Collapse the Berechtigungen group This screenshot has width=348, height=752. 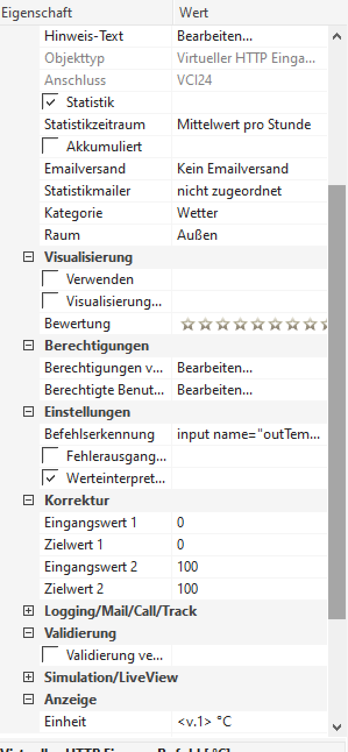[x=28, y=346]
